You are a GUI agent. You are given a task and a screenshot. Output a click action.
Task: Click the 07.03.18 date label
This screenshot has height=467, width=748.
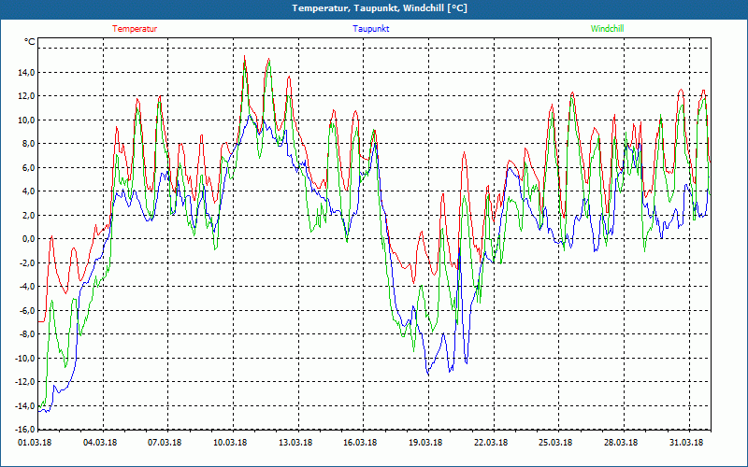(x=165, y=443)
